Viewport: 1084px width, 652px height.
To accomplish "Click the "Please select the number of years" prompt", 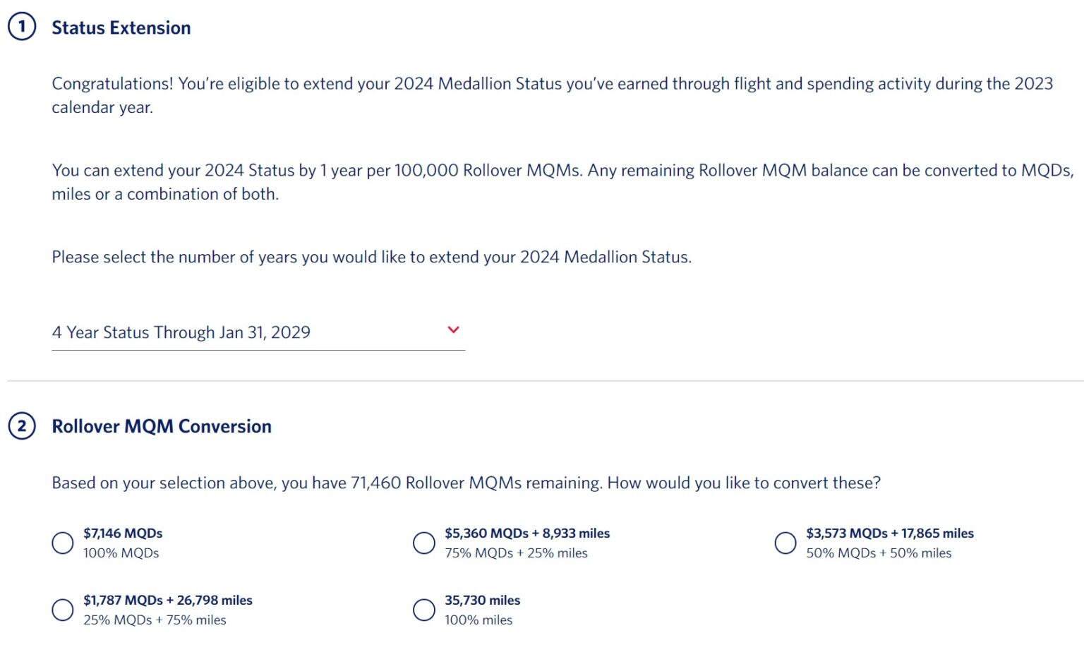I will tap(371, 257).
